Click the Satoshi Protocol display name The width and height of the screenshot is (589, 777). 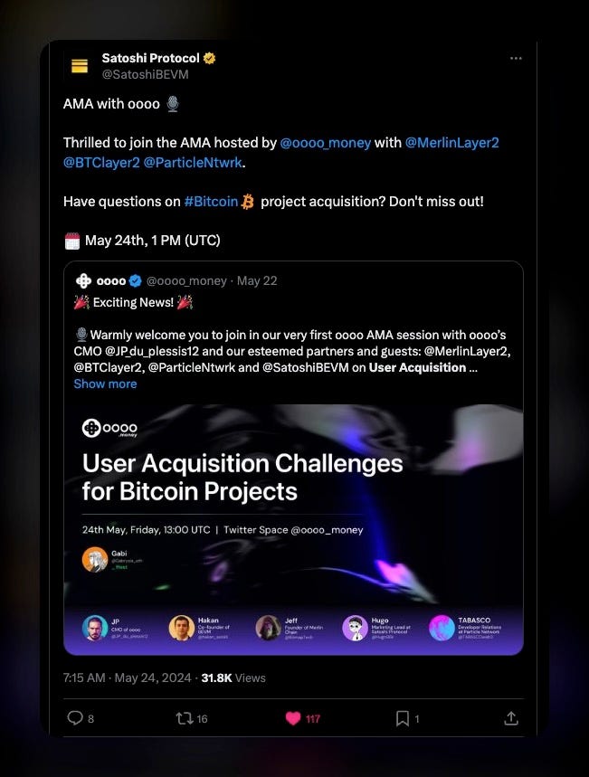[x=151, y=58]
